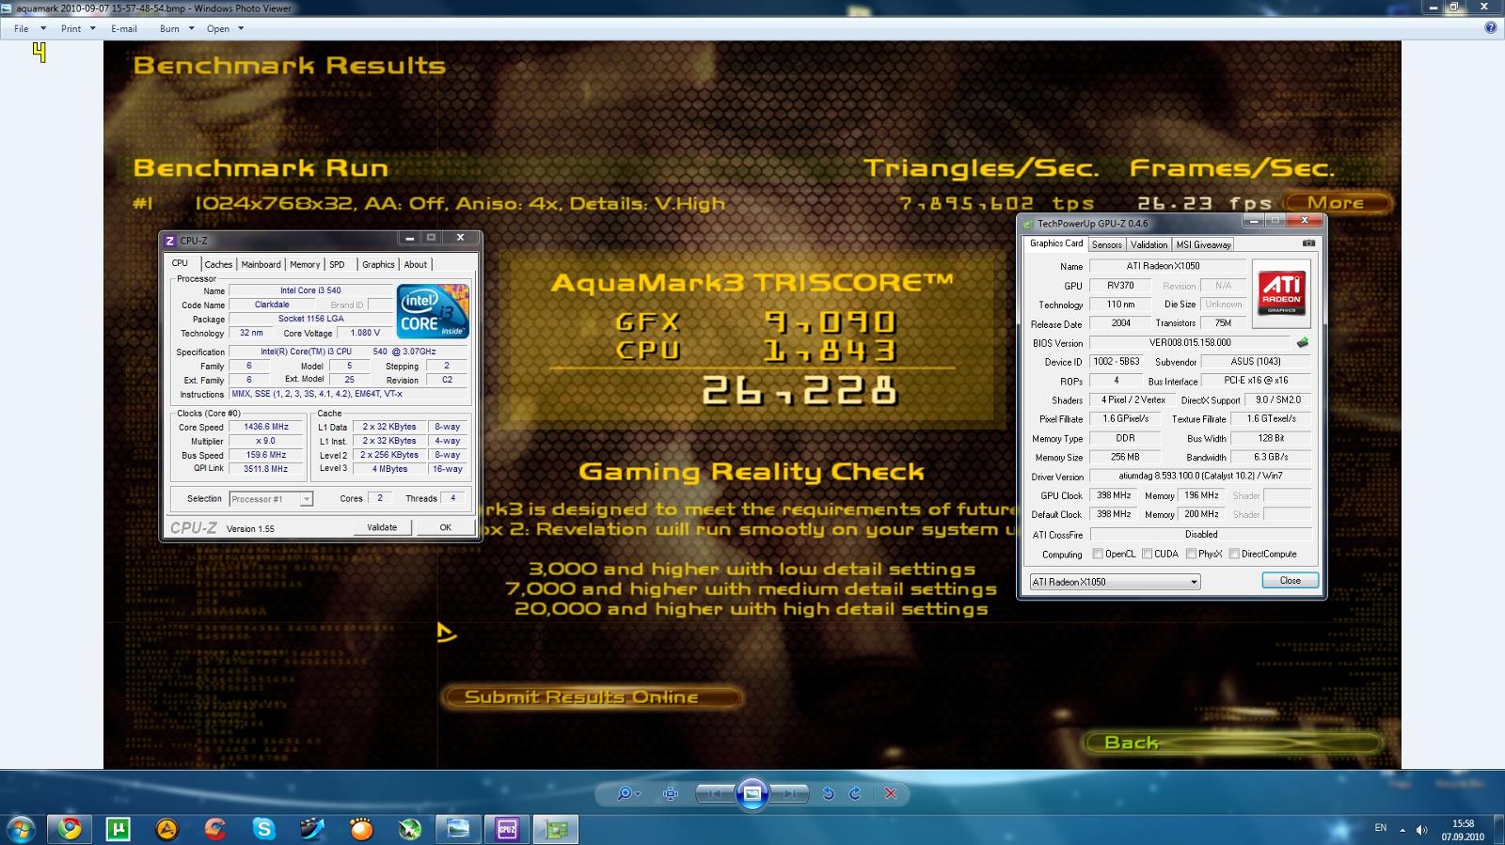Switch to GPU-Z taskbar button
The height and width of the screenshot is (845, 1505).
tap(556, 829)
